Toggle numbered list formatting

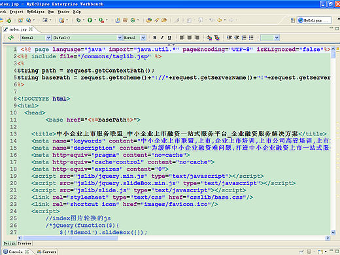coord(244,38)
